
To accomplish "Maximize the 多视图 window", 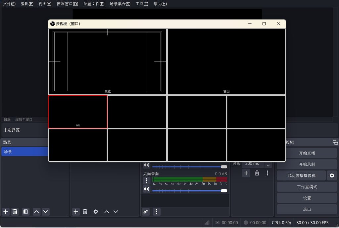I will click(x=264, y=23).
